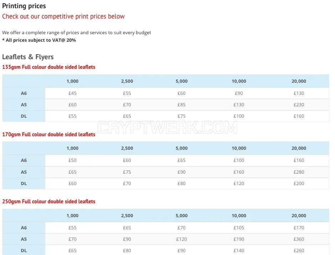Select the 135gsm Full colour double sided leaflets title

click(49, 67)
